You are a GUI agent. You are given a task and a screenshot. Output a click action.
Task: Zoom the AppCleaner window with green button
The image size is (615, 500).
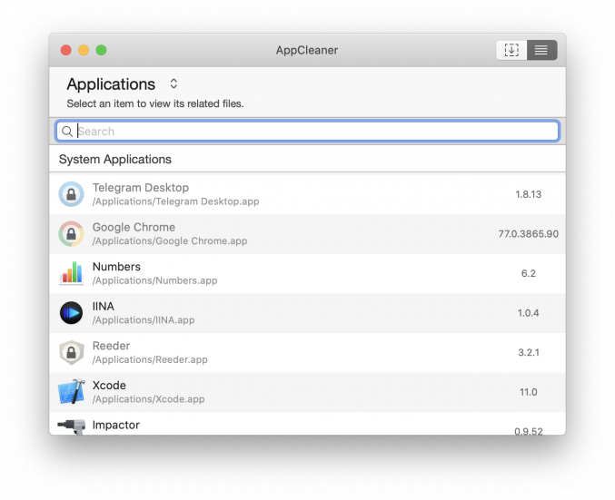[101, 50]
